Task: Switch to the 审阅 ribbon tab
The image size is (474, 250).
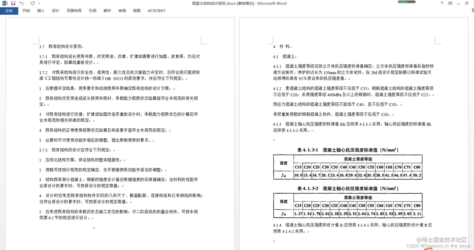Action: [122, 10]
